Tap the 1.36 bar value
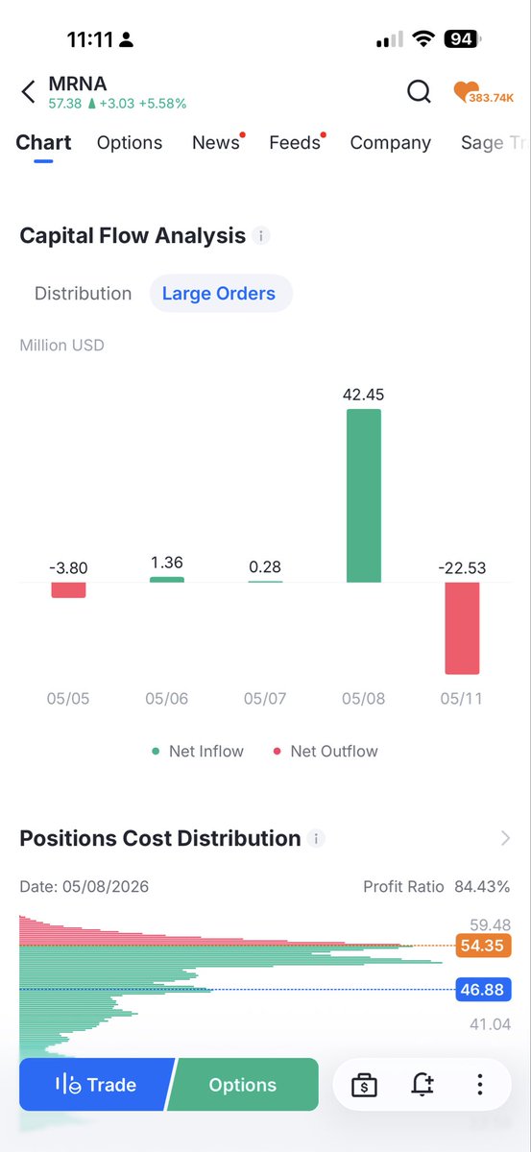The width and height of the screenshot is (531, 1152). click(167, 563)
